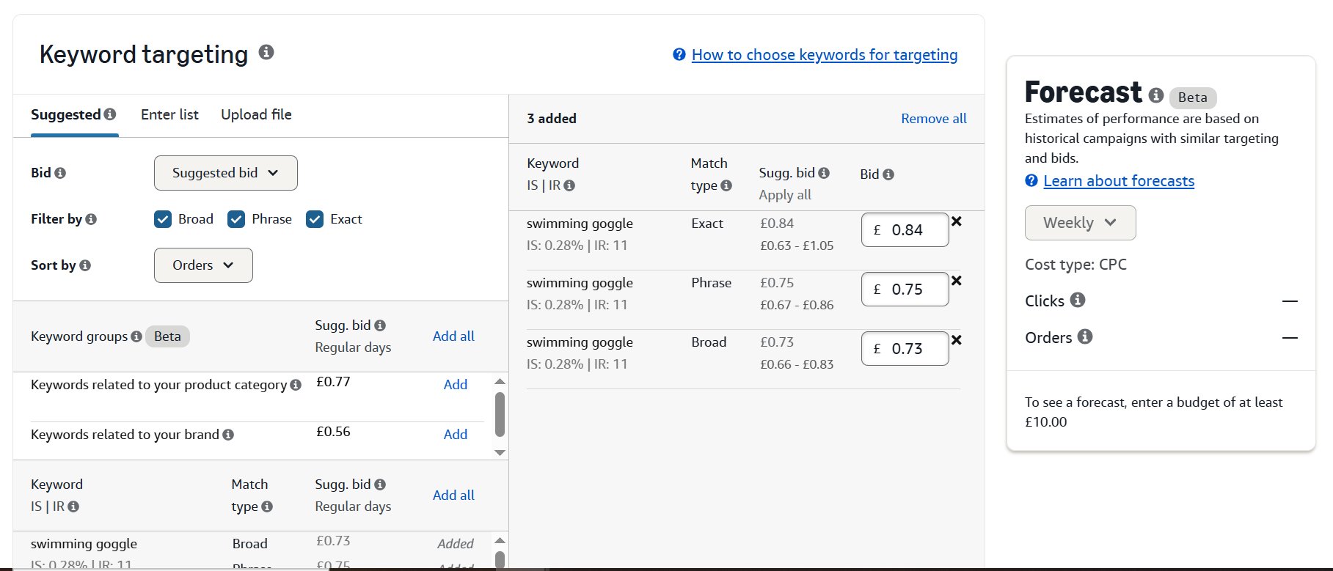This screenshot has width=1333, height=571.
Task: Click info icon after Keywords related to your brand
Action: [x=228, y=435]
